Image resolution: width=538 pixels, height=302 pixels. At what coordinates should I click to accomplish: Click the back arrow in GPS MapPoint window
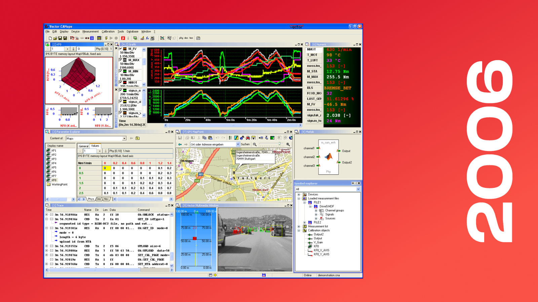180,144
